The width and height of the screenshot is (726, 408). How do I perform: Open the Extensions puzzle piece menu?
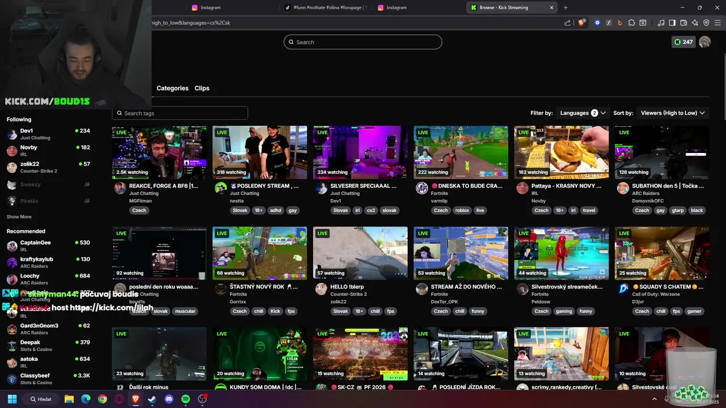[631, 23]
